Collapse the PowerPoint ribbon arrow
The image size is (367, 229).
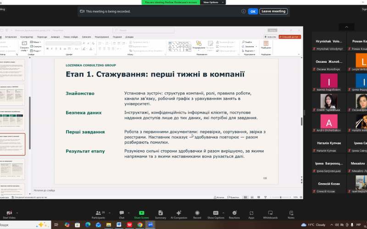[299, 54]
